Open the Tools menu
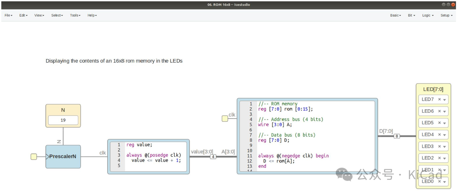Image resolution: width=457 pixels, height=193 pixels. point(75,15)
